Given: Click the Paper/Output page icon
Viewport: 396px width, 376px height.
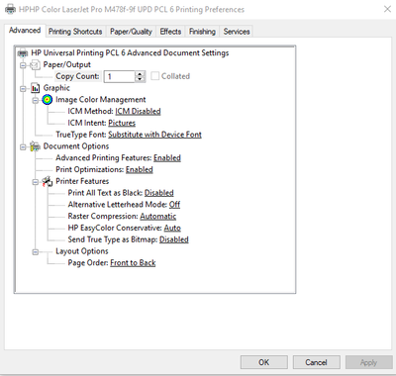Looking at the screenshot, I should pos(36,65).
